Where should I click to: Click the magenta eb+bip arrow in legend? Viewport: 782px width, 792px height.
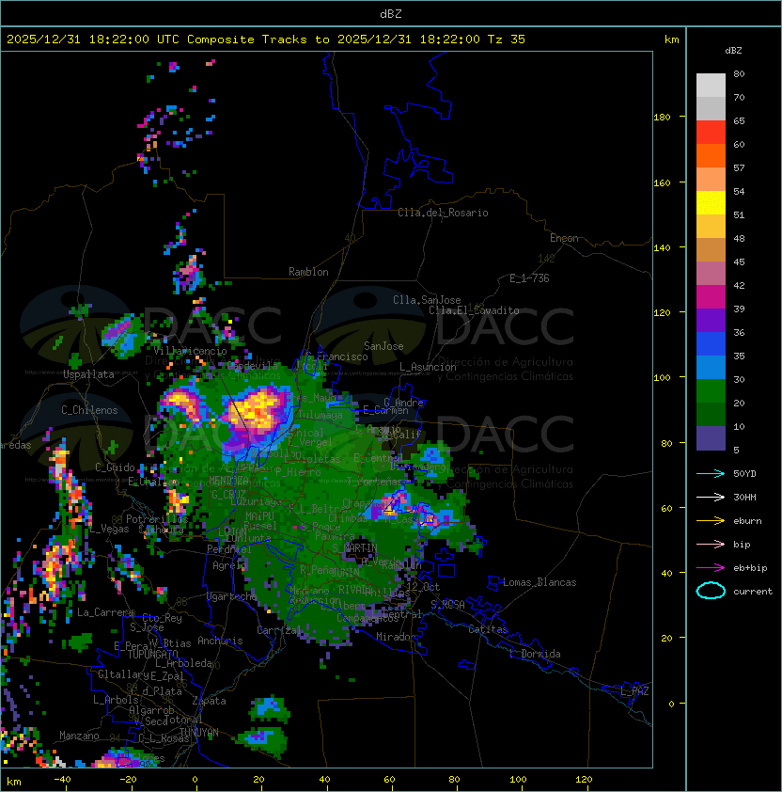click(x=711, y=568)
